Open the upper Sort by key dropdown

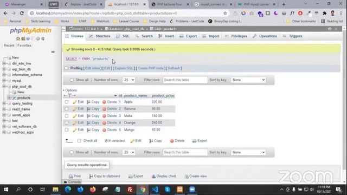click(x=248, y=80)
